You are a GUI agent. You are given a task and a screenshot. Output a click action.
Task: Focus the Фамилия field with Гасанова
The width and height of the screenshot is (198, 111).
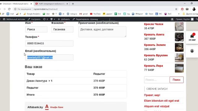(x=62, y=30)
